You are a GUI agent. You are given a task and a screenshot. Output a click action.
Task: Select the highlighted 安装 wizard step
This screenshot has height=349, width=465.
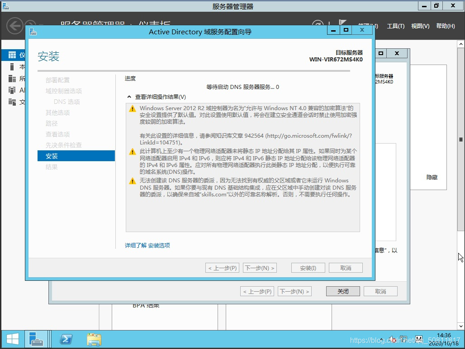pos(76,156)
